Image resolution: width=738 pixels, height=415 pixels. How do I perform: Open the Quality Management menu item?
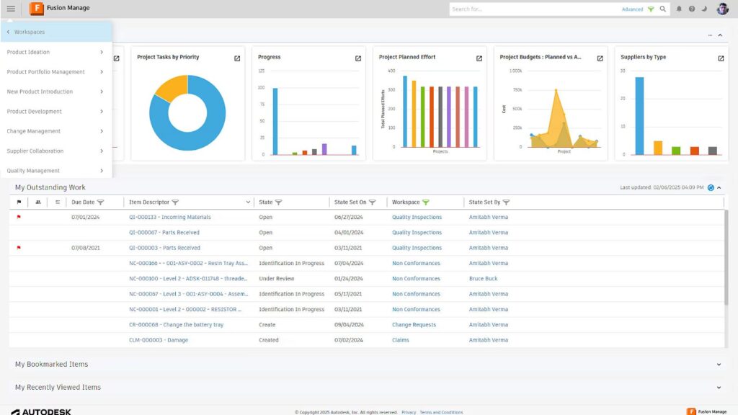click(x=36, y=171)
